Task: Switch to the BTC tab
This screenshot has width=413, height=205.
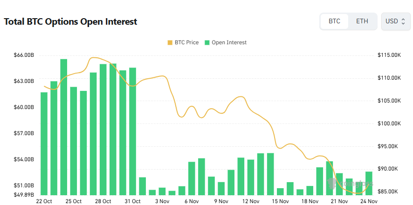Action: pyautogui.click(x=334, y=21)
